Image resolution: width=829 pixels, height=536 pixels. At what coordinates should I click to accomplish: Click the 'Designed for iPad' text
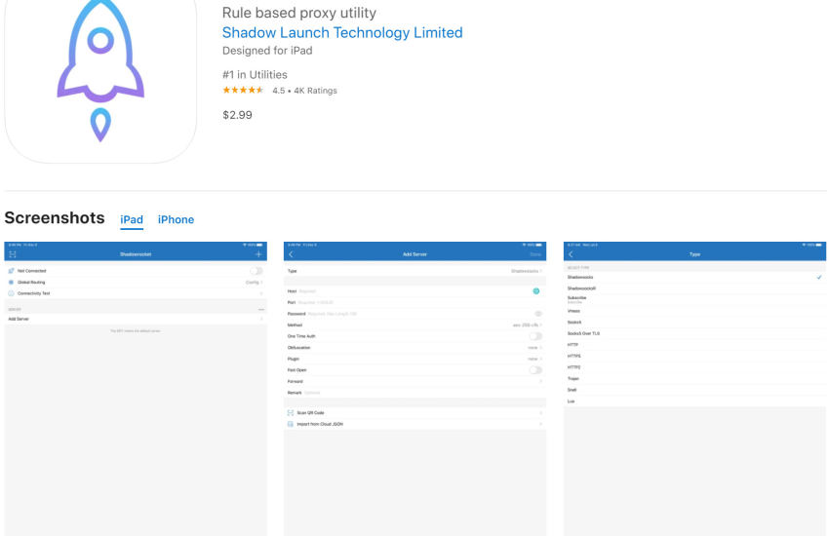pos(267,51)
